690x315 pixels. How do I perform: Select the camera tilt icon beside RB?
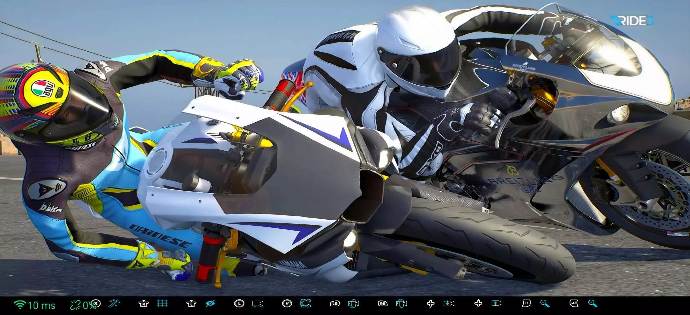(x=401, y=303)
